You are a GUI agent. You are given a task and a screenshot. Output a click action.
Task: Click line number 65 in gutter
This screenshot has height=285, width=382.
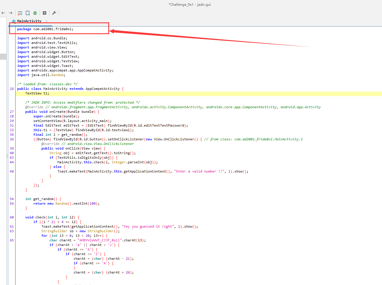pyautogui.click(x=12, y=240)
